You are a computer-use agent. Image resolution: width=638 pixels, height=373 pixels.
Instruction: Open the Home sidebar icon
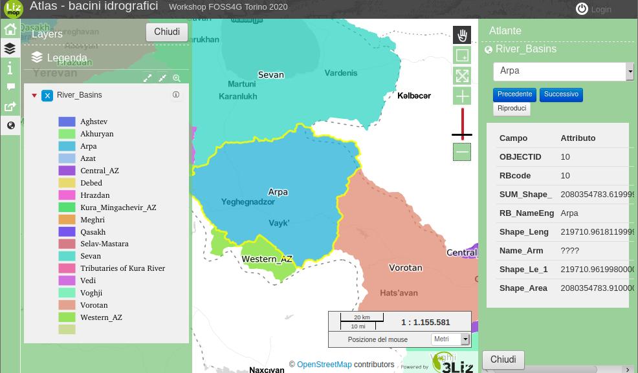(10, 29)
